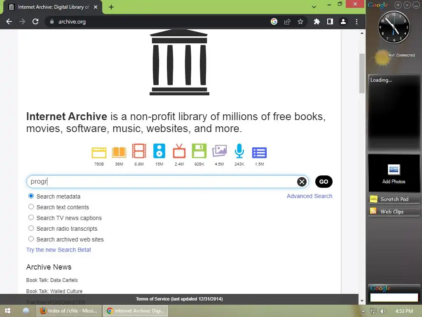Image resolution: width=422 pixels, height=317 pixels.
Task: Go back with the browser back arrow
Action: (9, 21)
